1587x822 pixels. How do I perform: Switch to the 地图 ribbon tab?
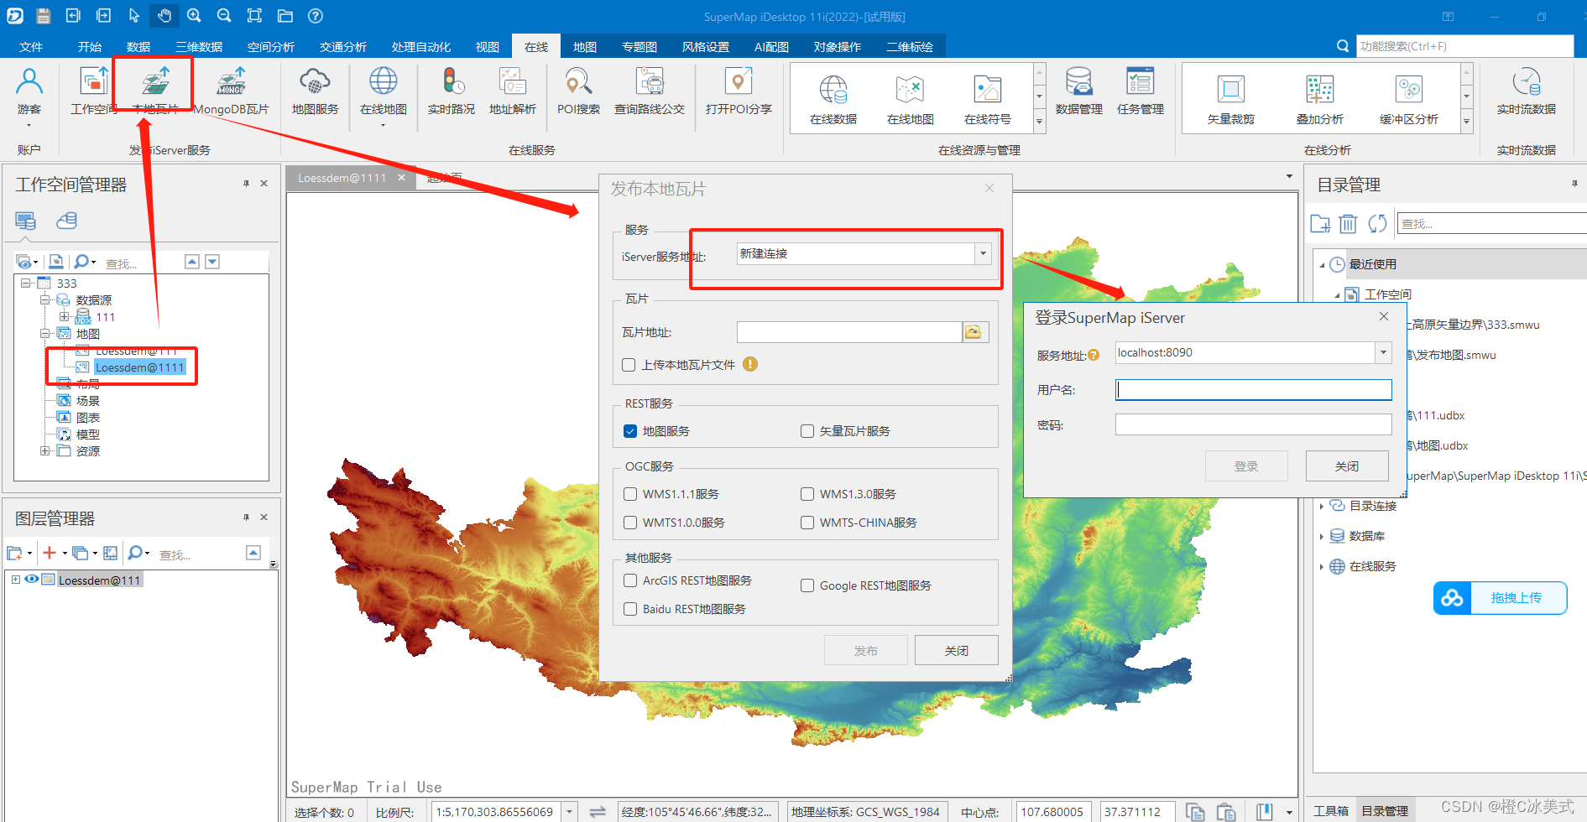pos(584,46)
